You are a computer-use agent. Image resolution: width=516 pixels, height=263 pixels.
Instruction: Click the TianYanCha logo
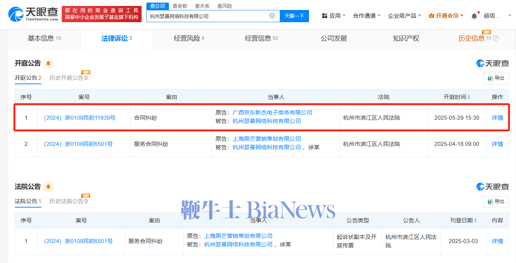[x=33, y=14]
